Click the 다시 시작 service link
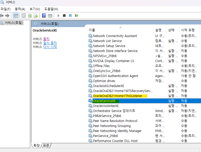The image size is (201, 152). (50, 47)
